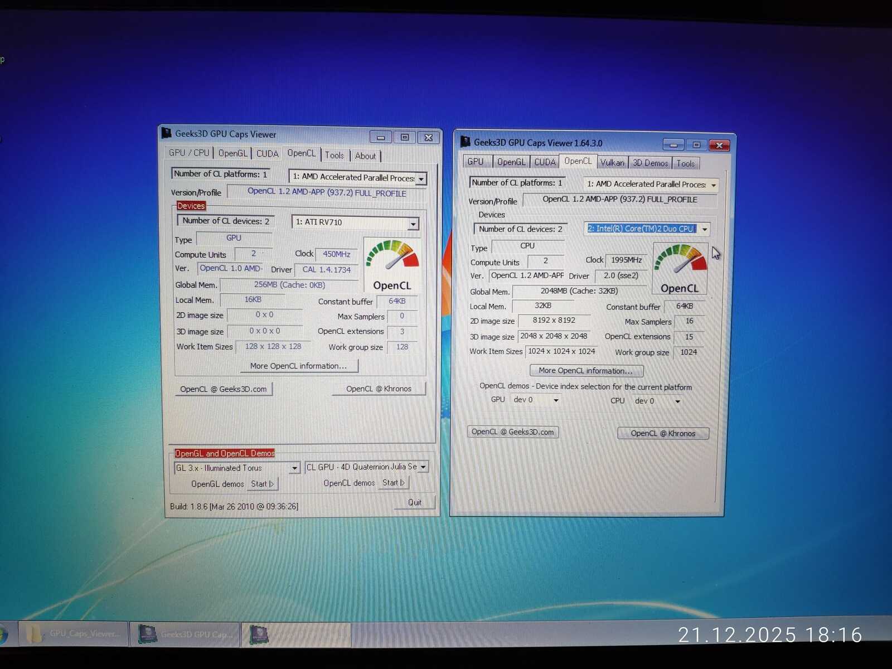Open CUDA tab in 1.64.3.0 window
The width and height of the screenshot is (892, 669).
click(x=545, y=162)
